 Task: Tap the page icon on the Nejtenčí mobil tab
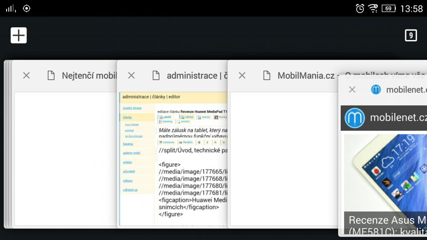(x=51, y=75)
